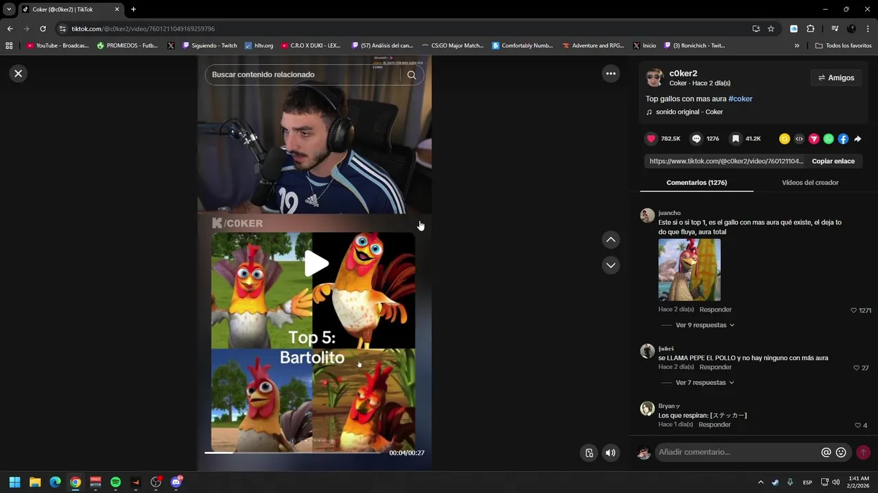Click the yellow repost icon
The width and height of the screenshot is (878, 493).
coord(785,139)
